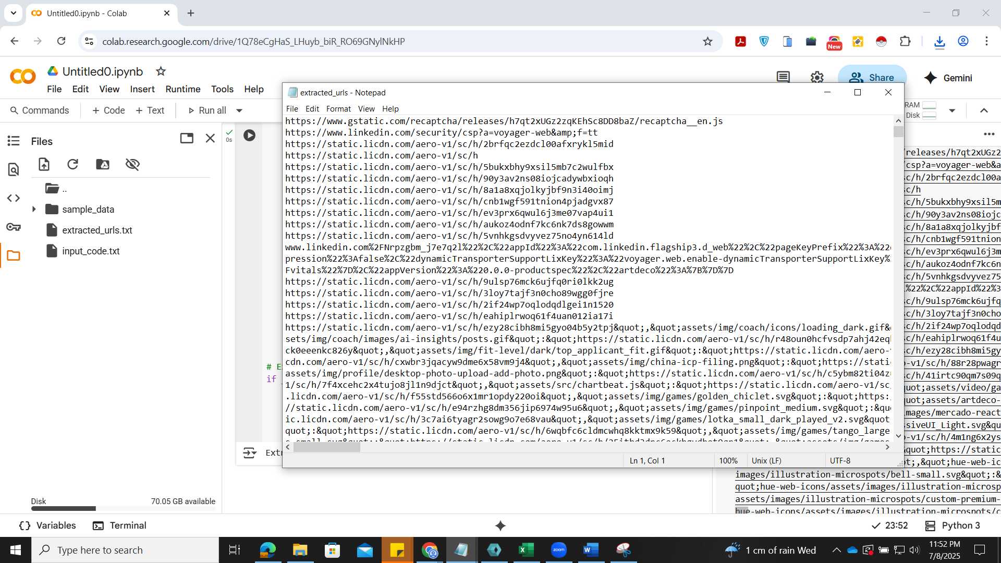Go to parent directory folder
Viewport: 1001px width, 563px height.
[56, 188]
